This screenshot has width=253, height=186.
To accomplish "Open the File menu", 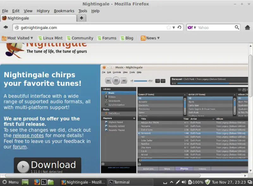I will (5, 11).
